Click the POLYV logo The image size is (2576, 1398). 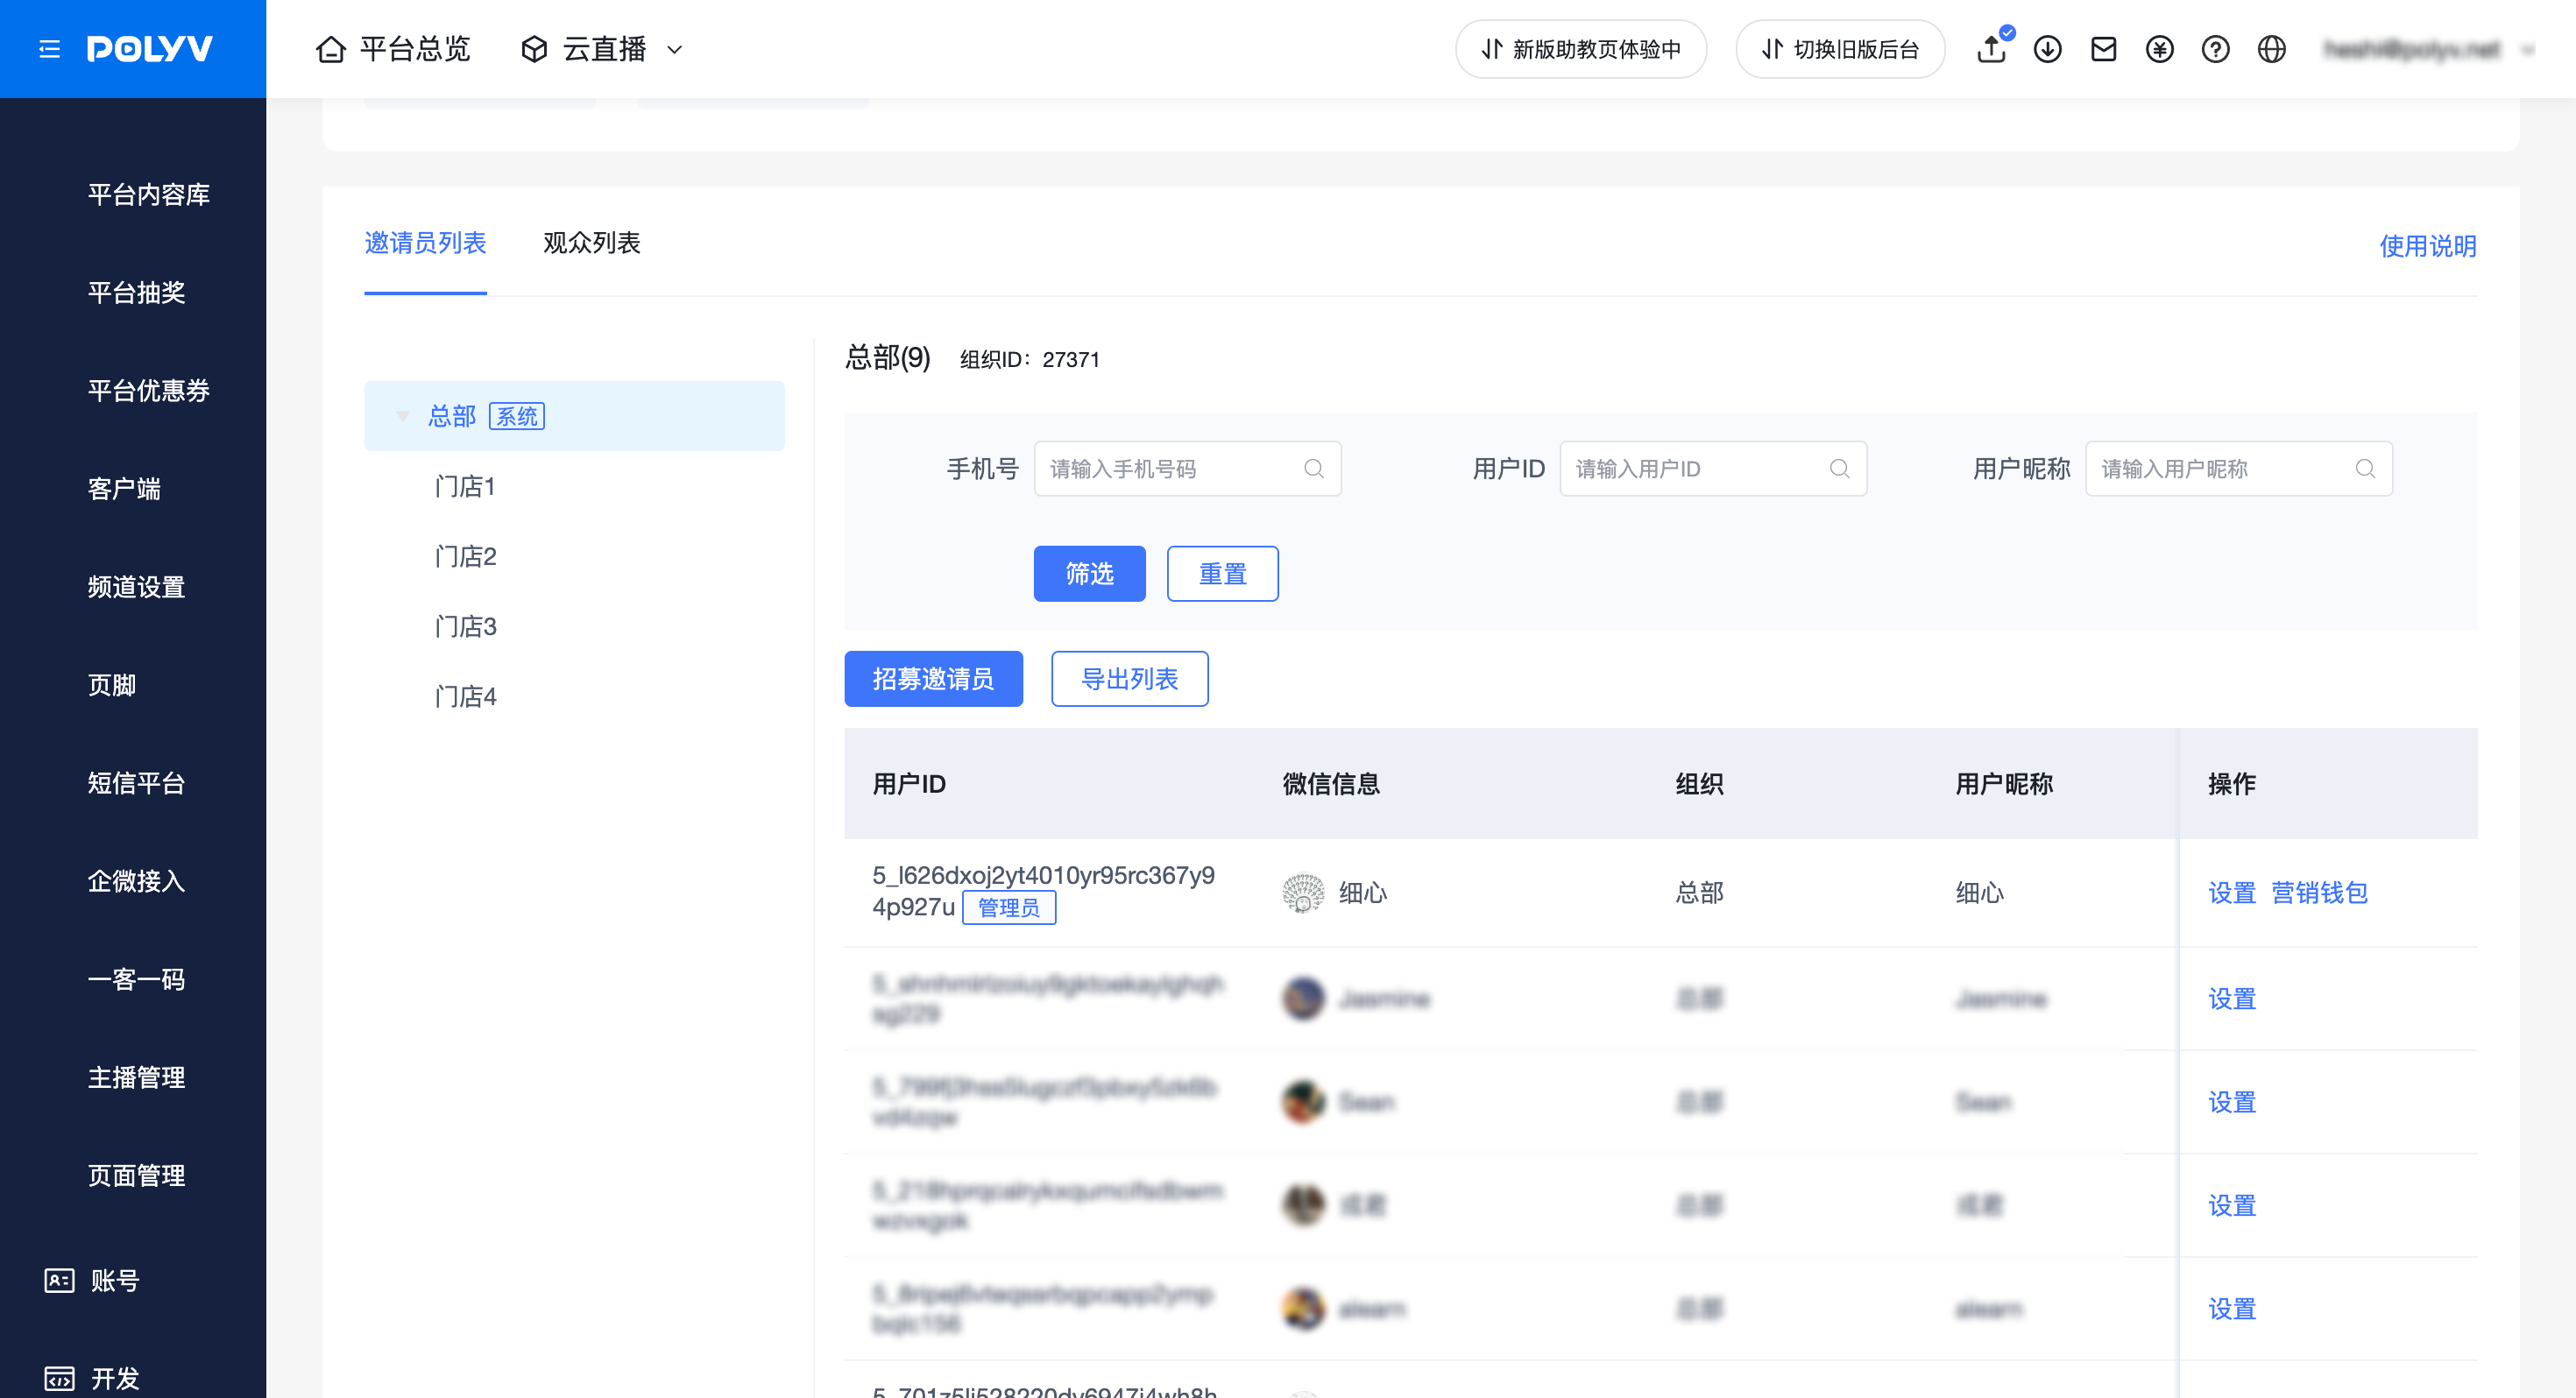150,49
